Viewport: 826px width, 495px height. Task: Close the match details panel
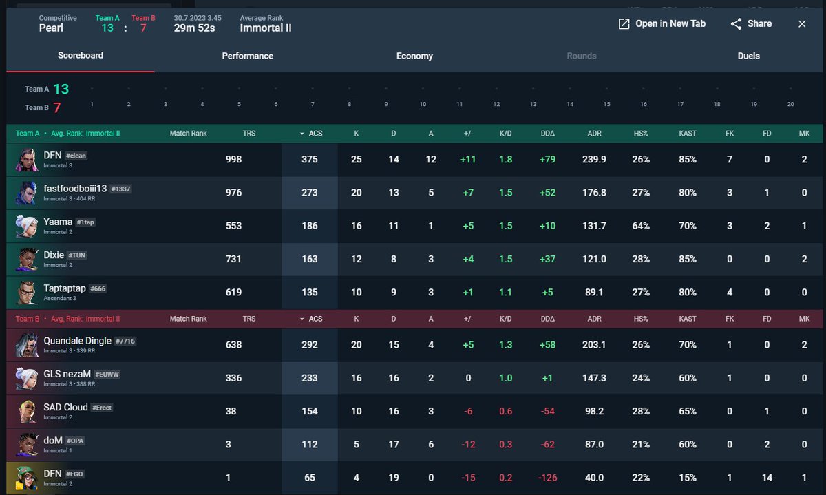[x=802, y=24]
